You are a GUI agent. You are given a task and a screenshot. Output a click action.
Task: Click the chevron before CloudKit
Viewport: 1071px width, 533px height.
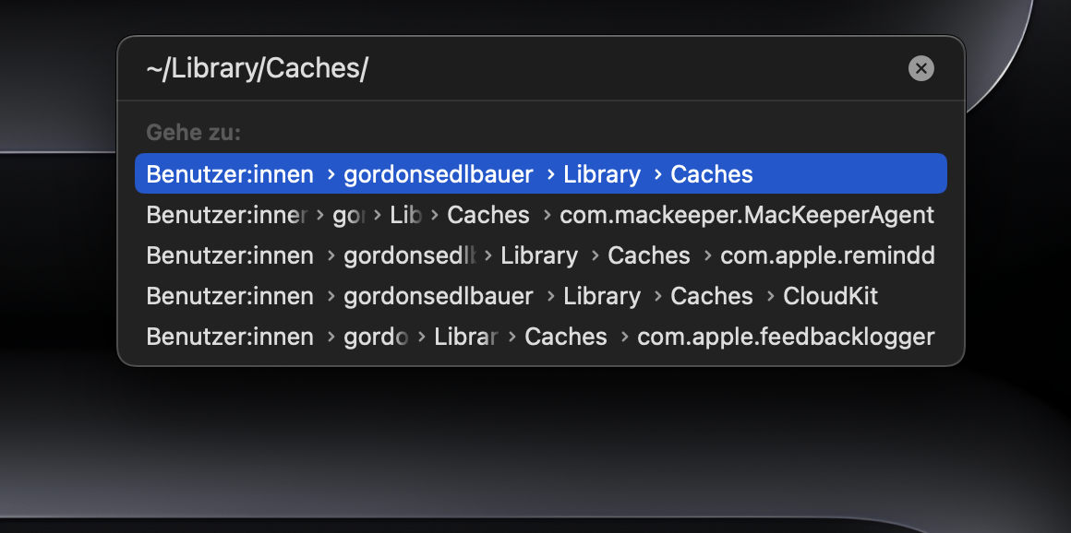click(x=769, y=296)
